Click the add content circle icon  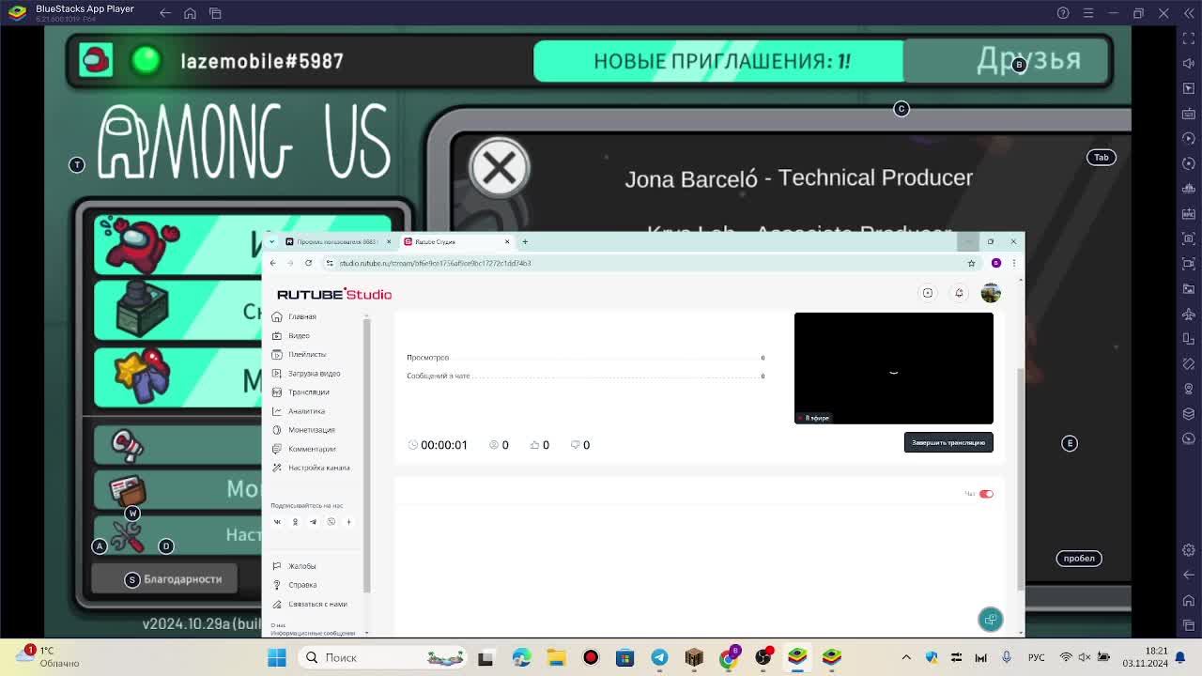(x=928, y=293)
